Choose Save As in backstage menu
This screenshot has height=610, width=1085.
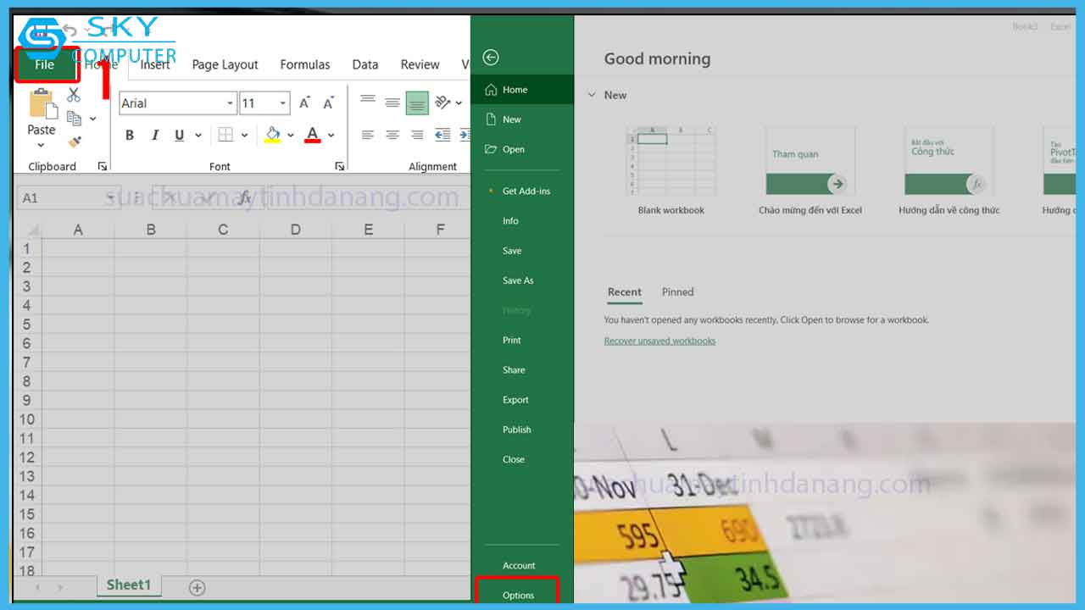[523, 280]
